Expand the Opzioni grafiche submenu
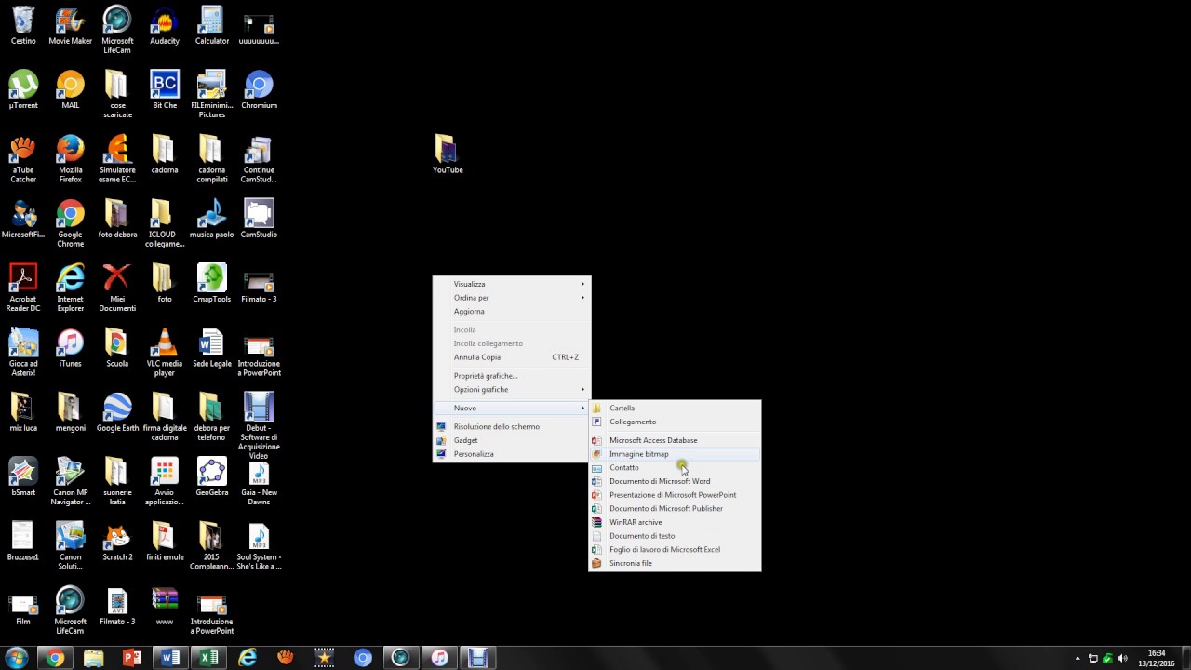 pos(512,389)
